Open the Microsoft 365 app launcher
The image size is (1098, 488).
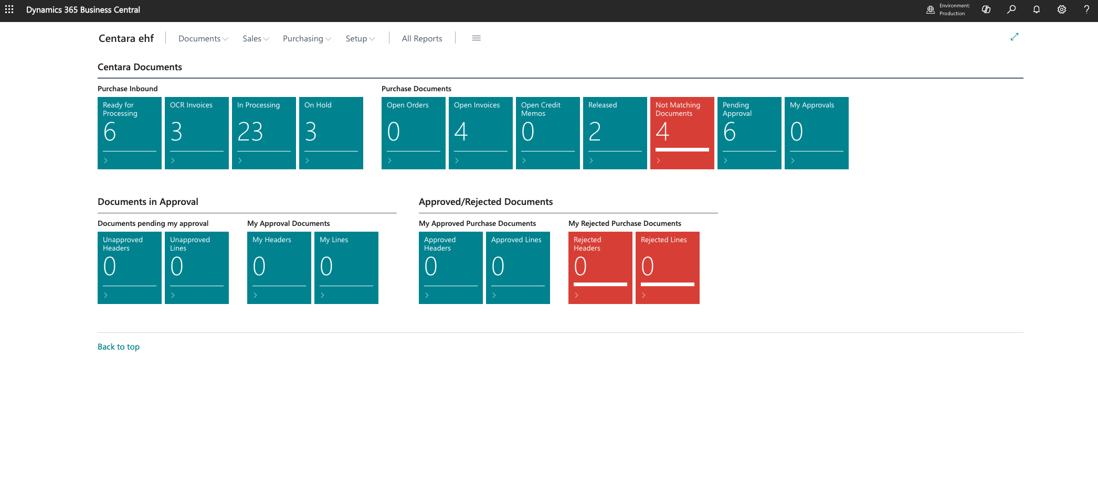coord(9,9)
